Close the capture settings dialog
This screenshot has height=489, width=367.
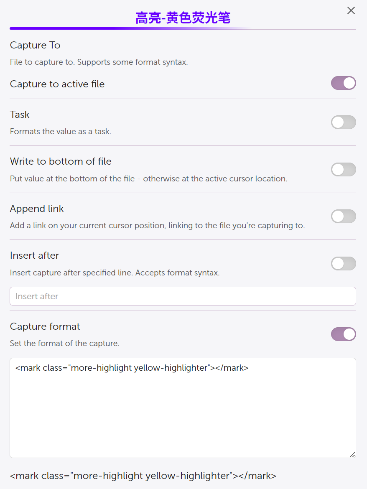351,11
